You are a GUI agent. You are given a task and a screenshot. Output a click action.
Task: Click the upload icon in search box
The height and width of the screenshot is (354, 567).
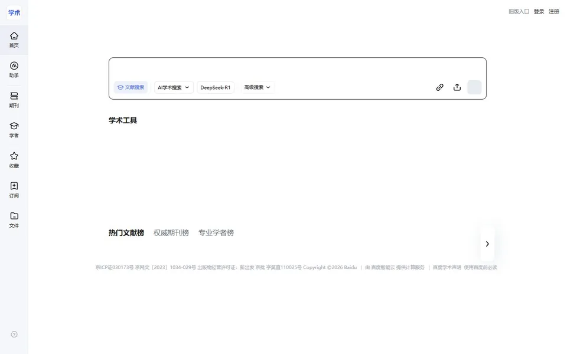point(457,87)
